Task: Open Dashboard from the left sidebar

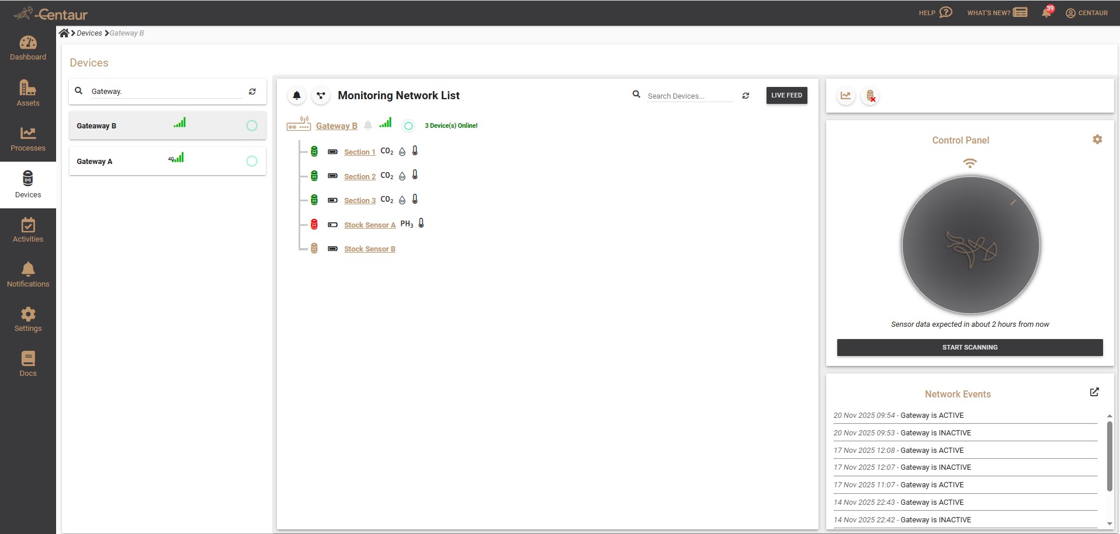Action: click(27, 47)
